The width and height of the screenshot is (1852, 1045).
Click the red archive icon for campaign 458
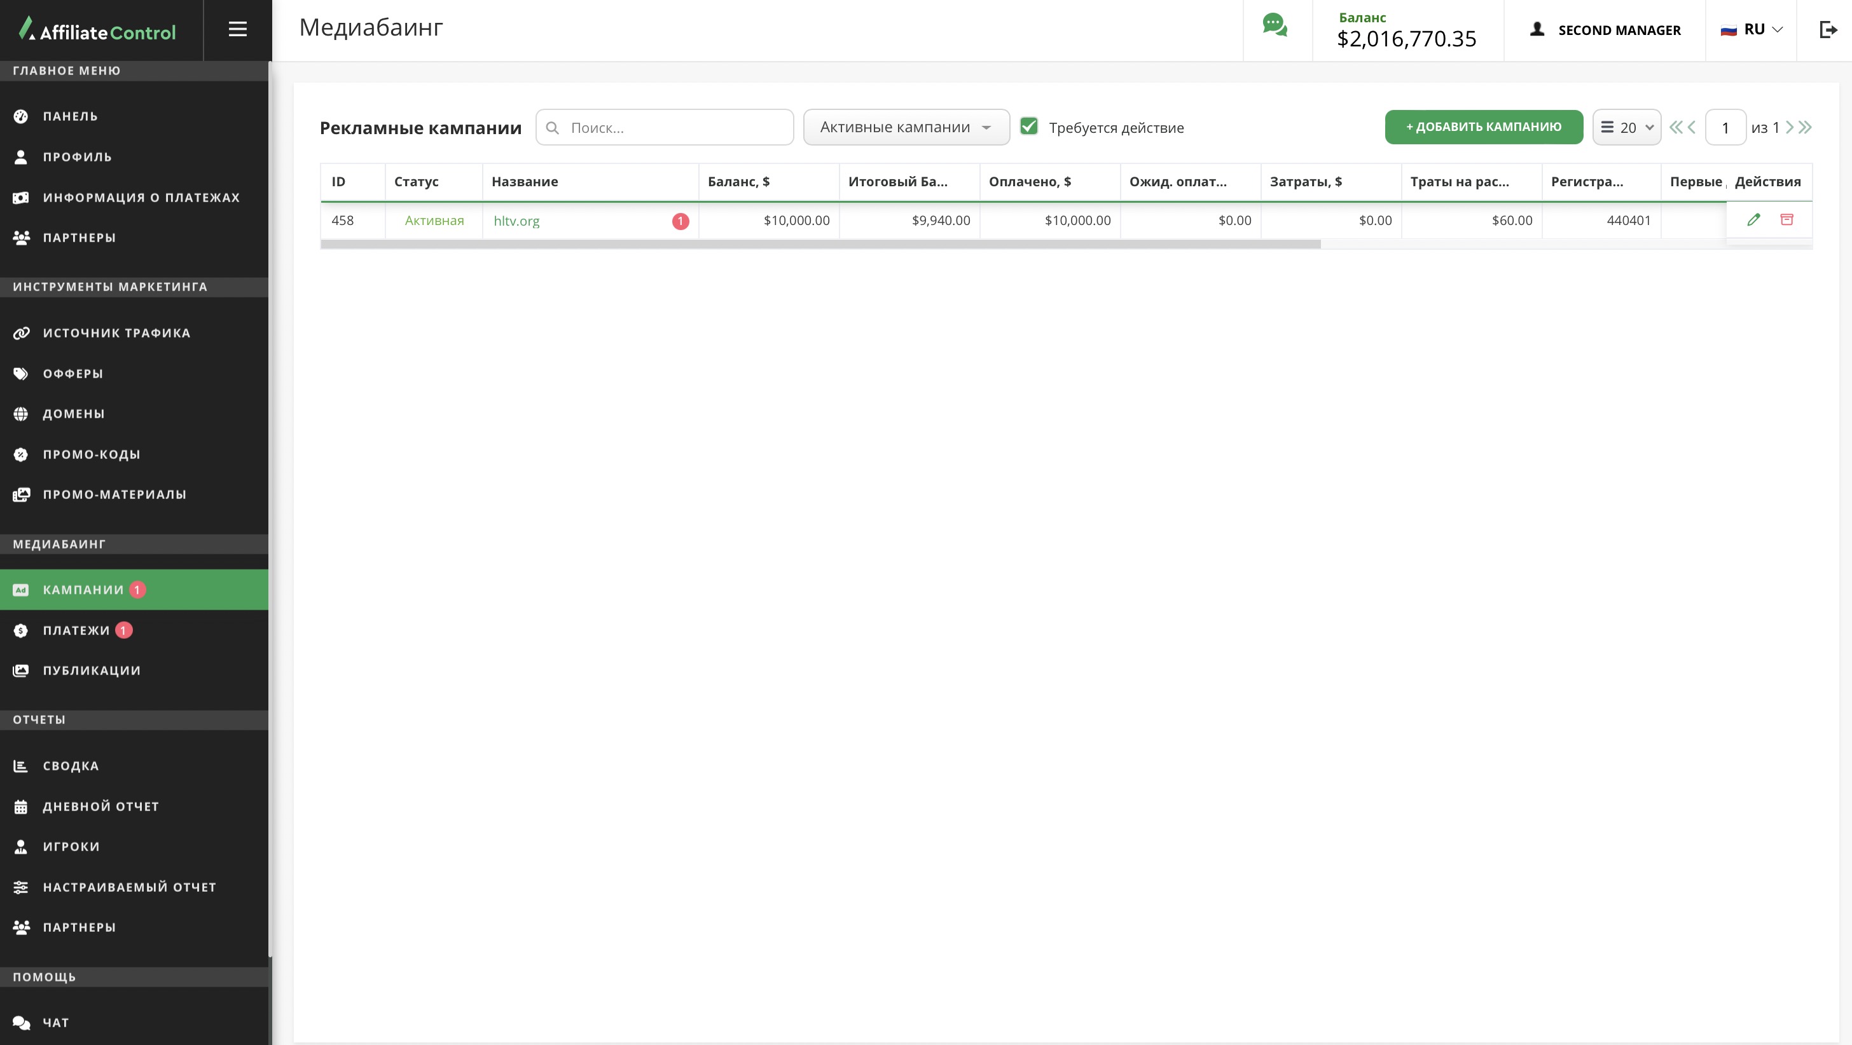point(1786,220)
